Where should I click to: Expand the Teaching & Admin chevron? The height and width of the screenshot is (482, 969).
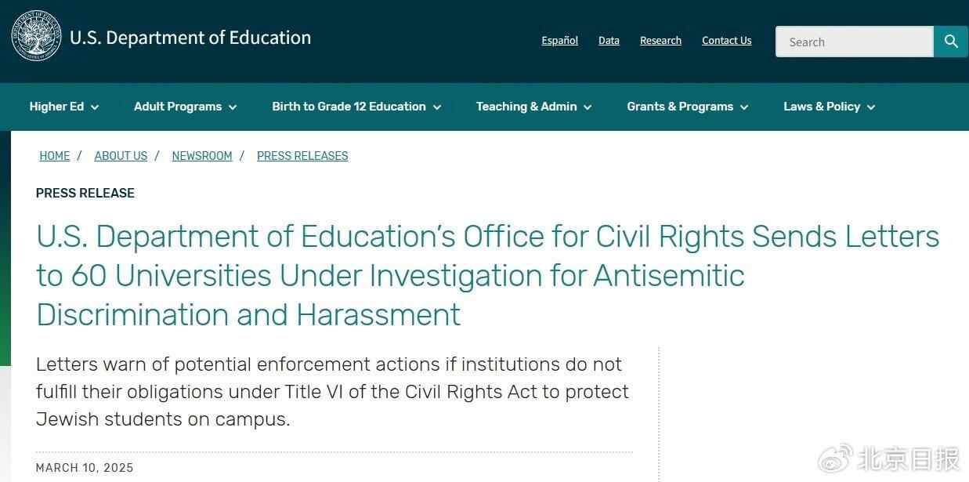tap(588, 107)
